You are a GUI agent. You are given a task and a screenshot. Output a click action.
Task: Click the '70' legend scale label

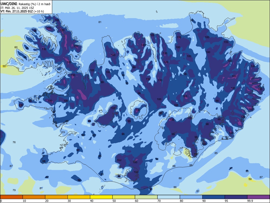click(x=159, y=201)
